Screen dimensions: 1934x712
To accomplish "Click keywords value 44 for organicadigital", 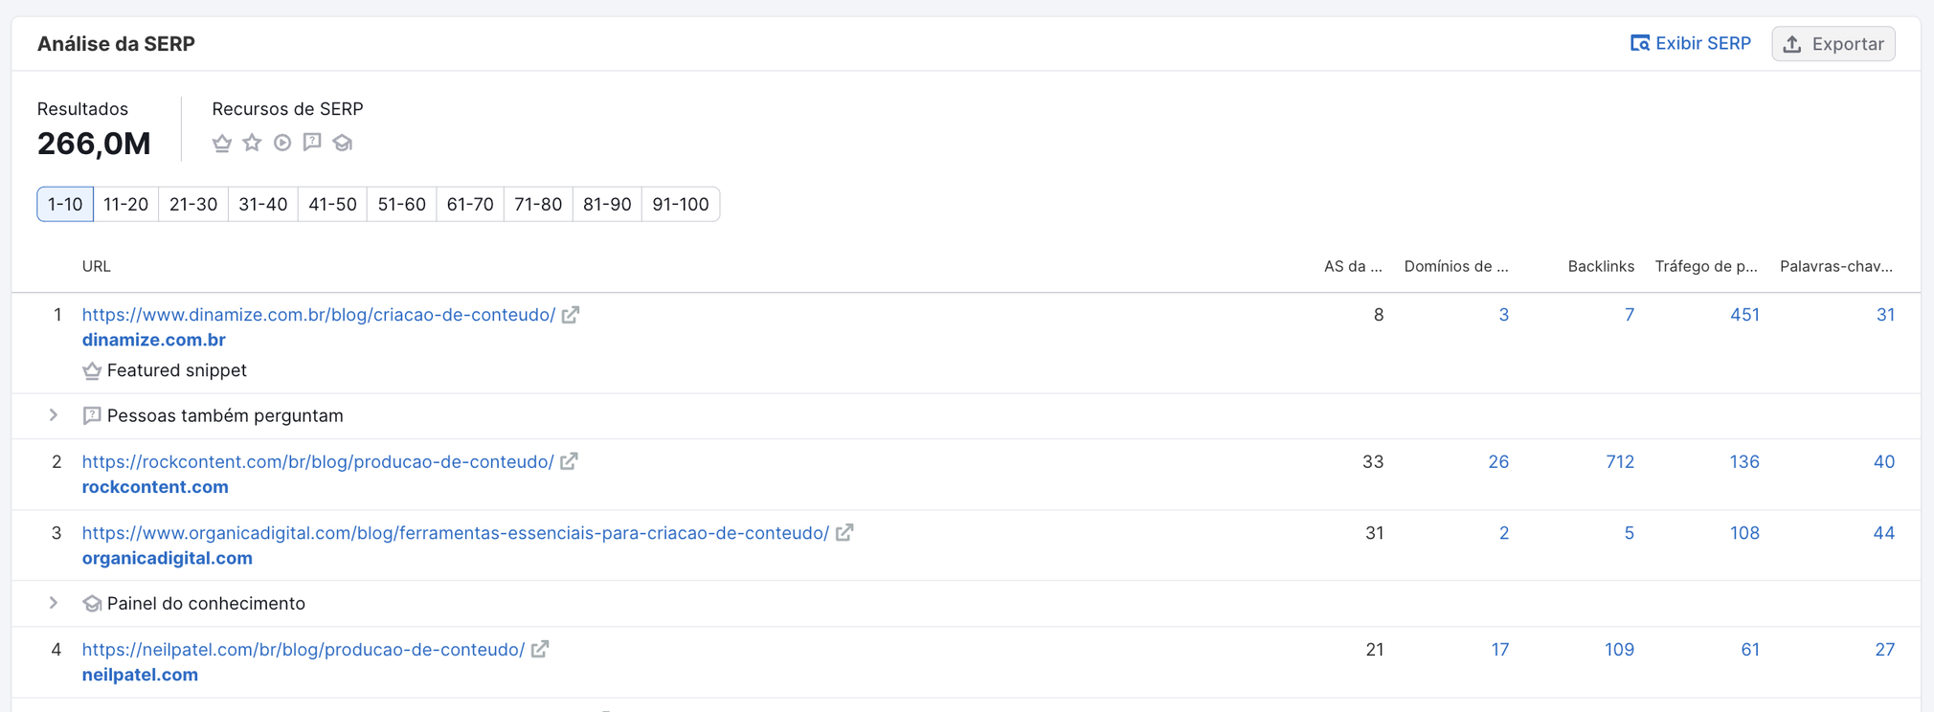I will point(1884,533).
